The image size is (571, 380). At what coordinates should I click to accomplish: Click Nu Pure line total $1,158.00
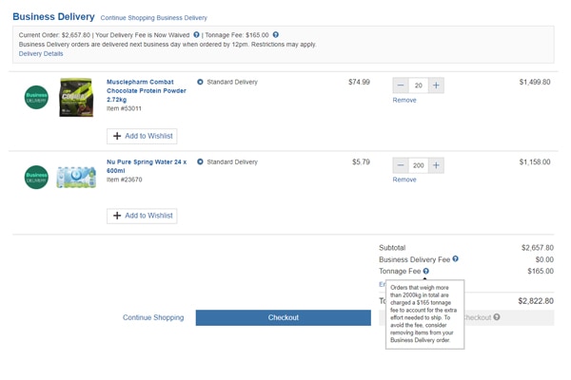[535, 161]
